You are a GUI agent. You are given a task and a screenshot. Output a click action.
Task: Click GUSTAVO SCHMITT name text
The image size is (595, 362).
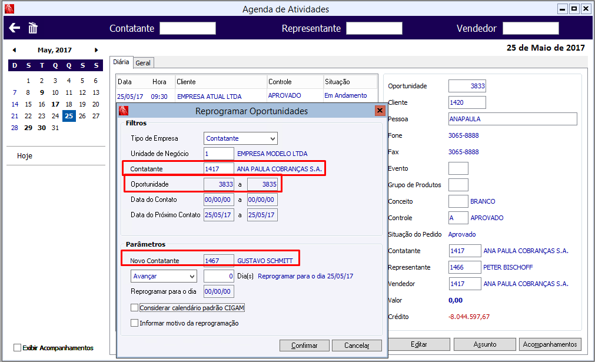tap(265, 261)
